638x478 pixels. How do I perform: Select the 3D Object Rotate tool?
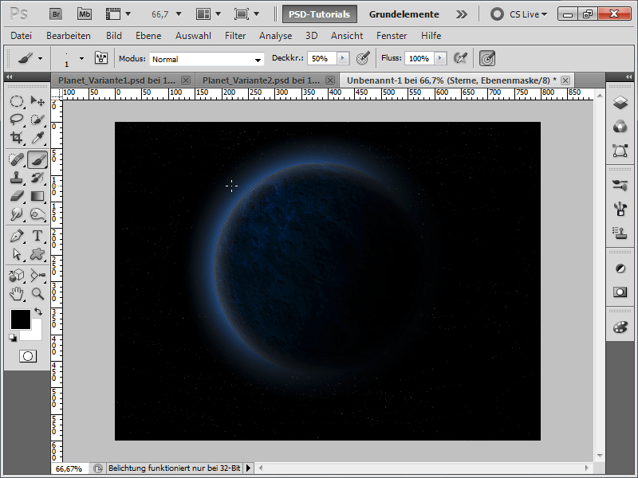tap(16, 276)
